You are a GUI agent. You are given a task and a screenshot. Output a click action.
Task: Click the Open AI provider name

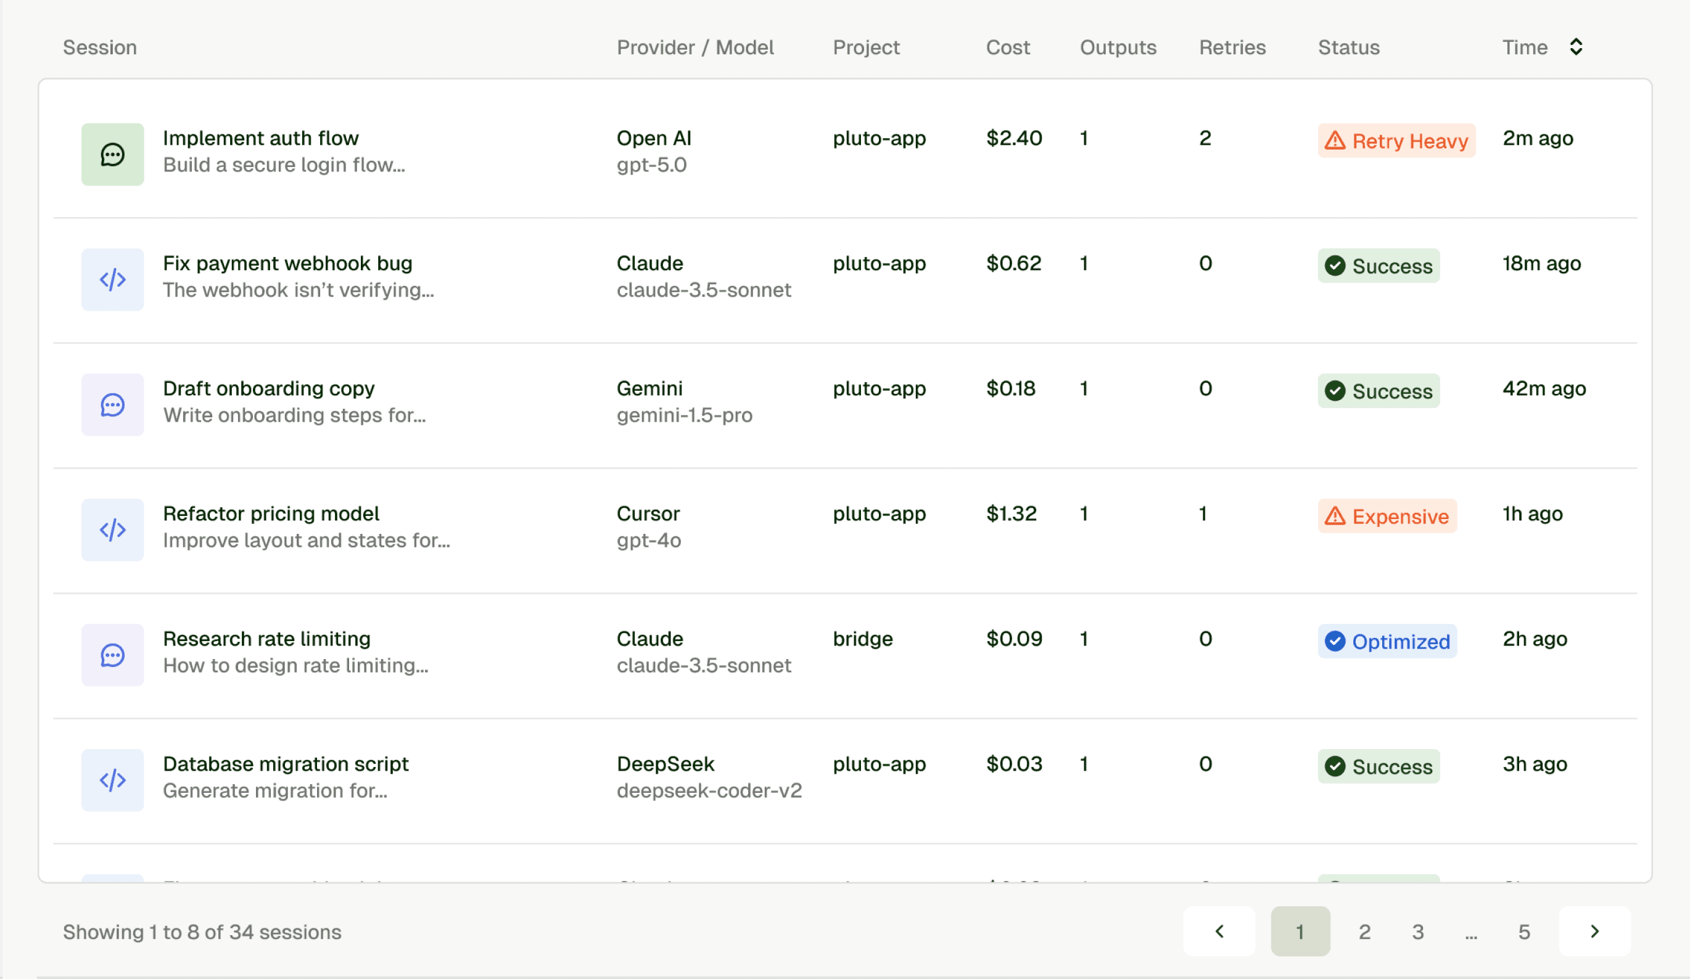pos(654,138)
